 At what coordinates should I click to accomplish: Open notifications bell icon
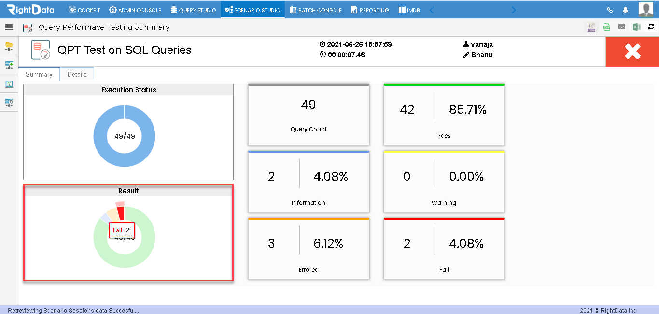[x=626, y=10]
